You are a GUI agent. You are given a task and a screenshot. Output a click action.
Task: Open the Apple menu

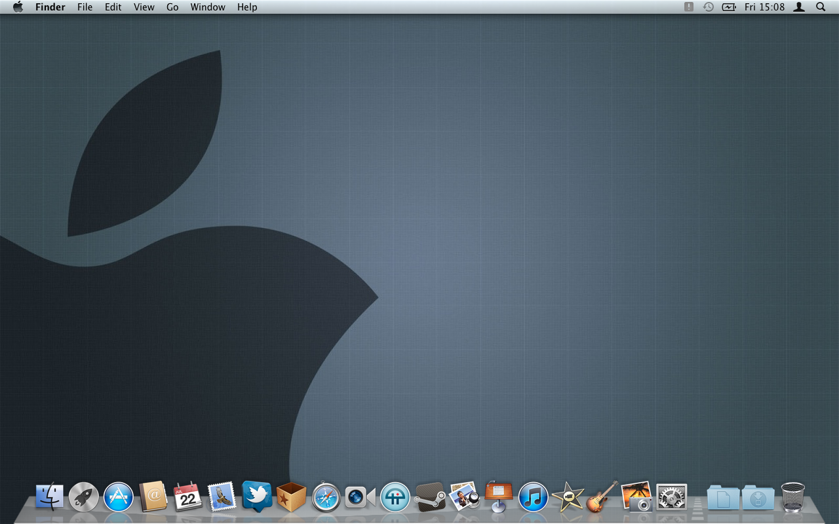point(18,7)
